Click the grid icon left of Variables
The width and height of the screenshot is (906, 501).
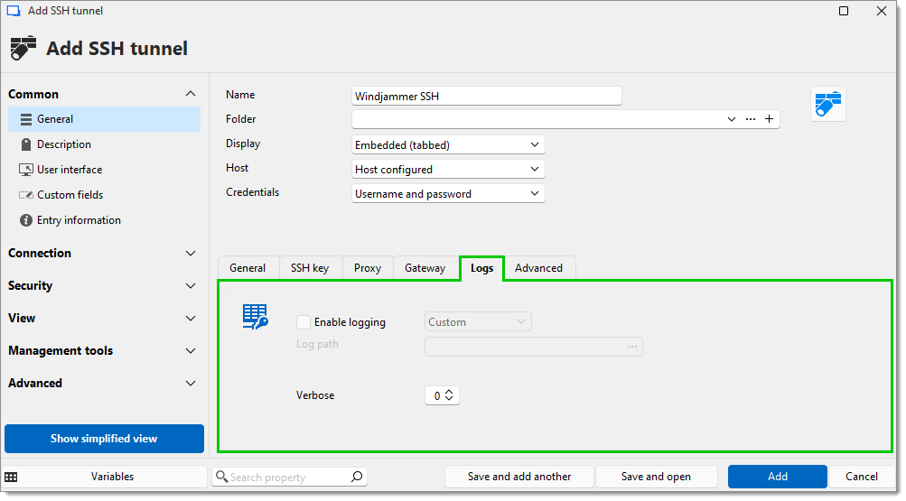tap(12, 477)
